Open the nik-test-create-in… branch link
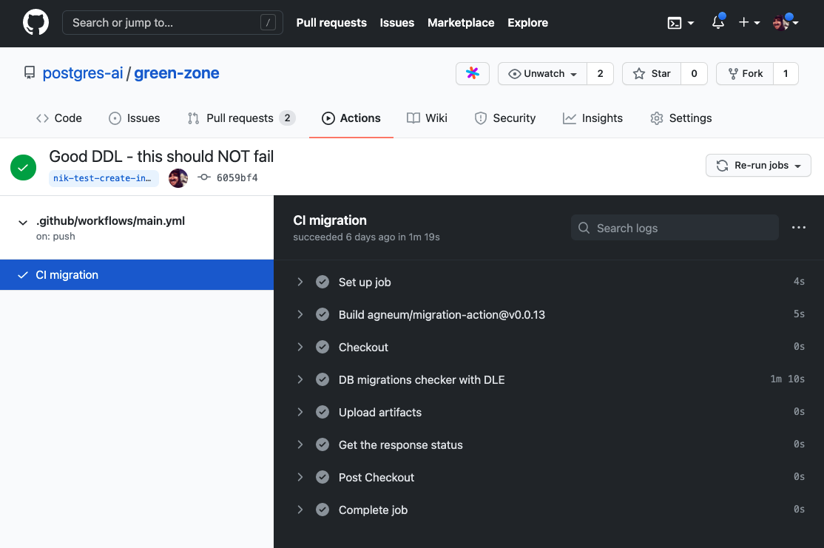This screenshot has height=548, width=824. tap(104, 178)
